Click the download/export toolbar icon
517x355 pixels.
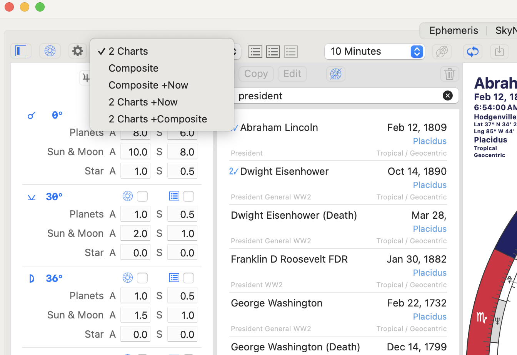point(499,51)
